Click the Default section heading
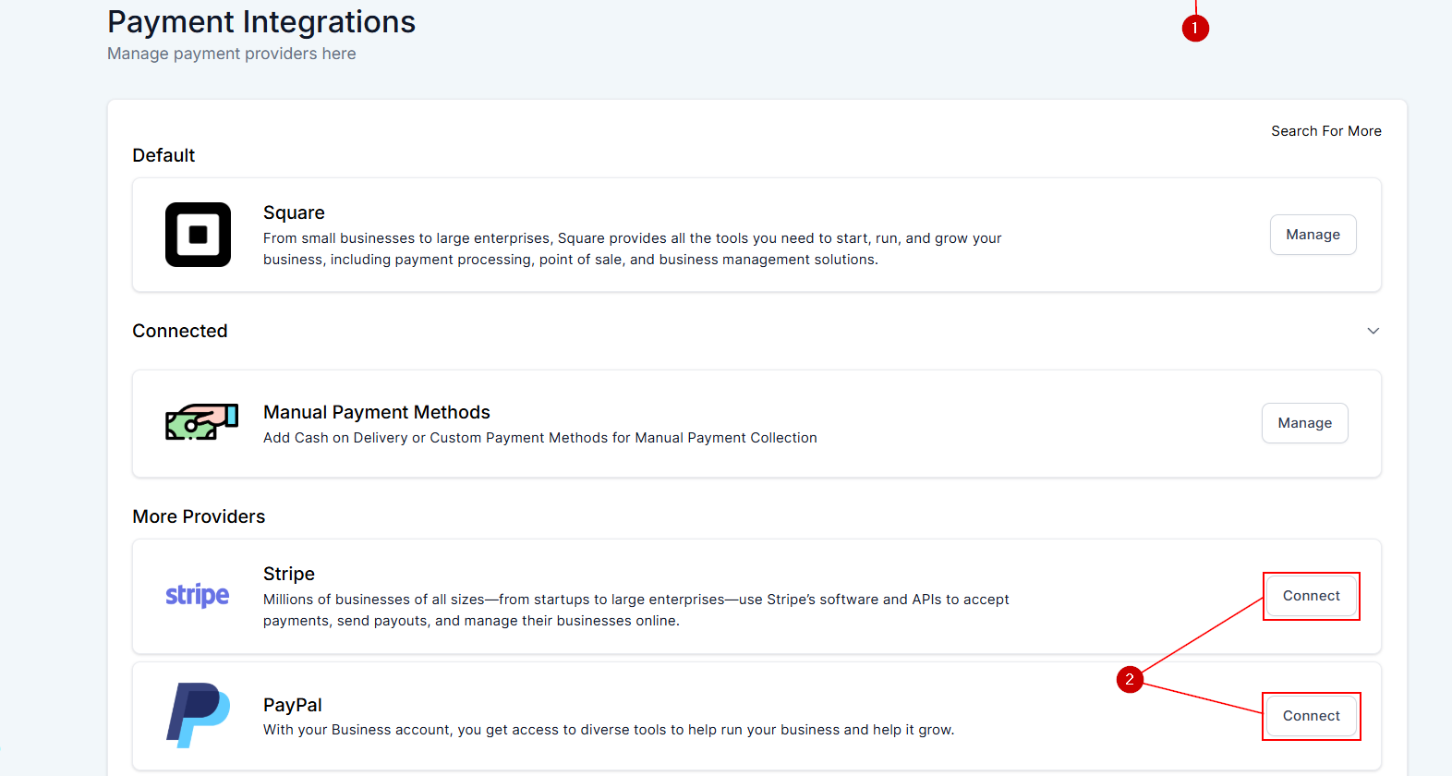1452x776 pixels. (163, 155)
